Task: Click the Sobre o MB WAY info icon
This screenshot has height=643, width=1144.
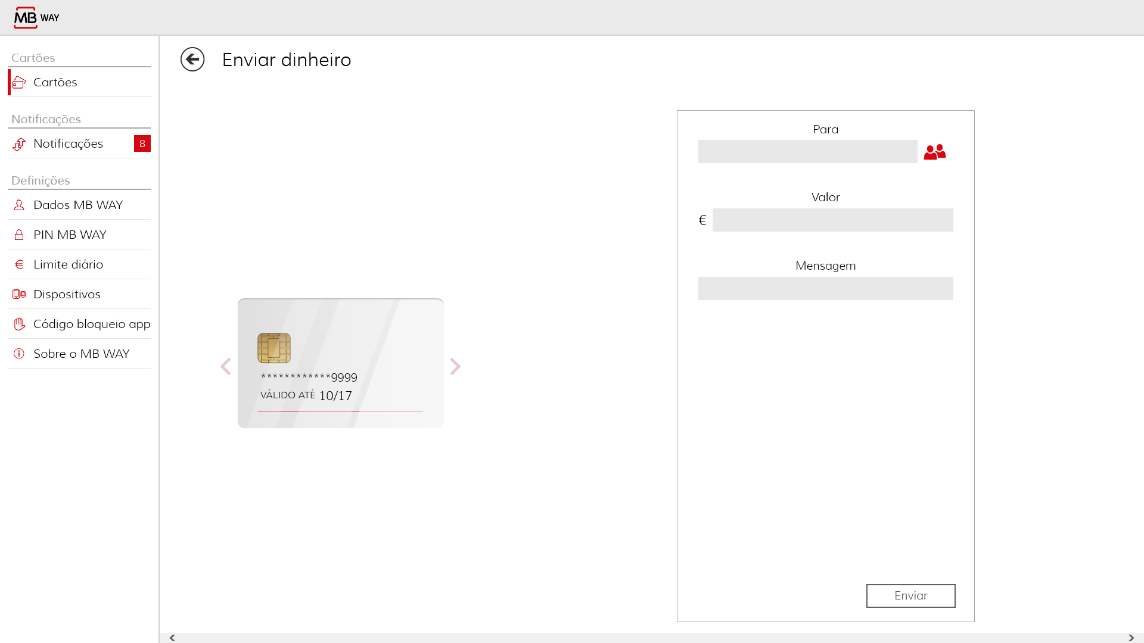Action: 19,354
